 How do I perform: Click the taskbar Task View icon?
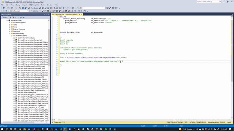pos(15,129)
